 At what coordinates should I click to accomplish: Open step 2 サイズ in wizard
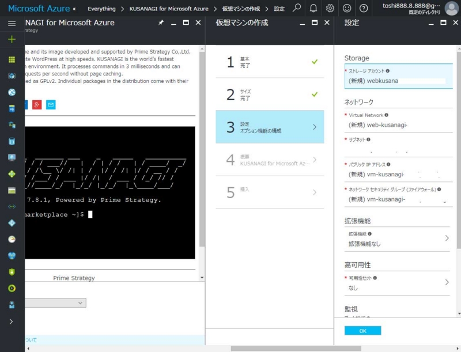point(270,94)
